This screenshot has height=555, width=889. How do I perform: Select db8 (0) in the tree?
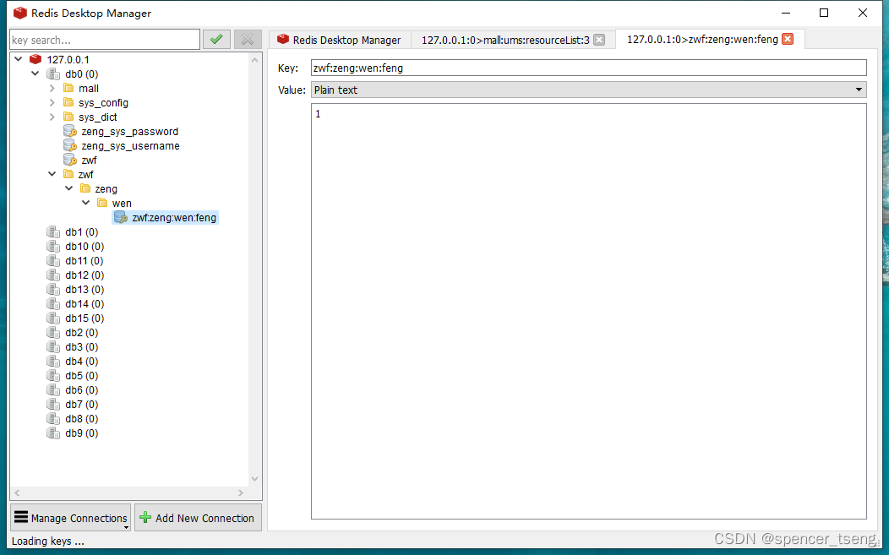82,418
